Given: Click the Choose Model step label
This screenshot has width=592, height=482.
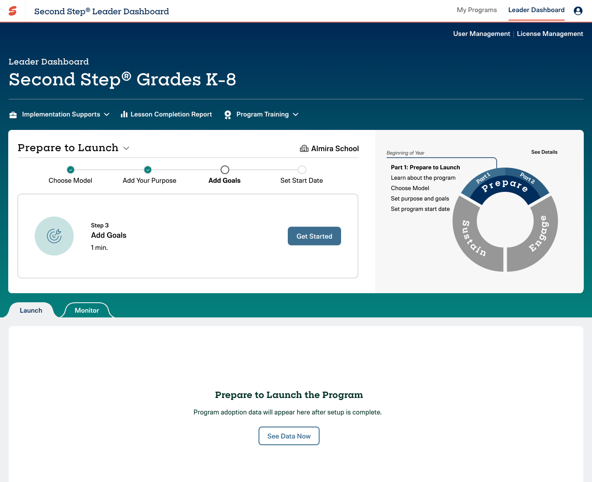Looking at the screenshot, I should [x=70, y=181].
